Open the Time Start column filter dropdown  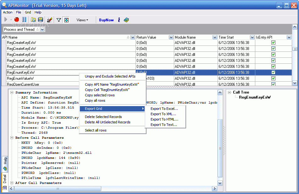click(x=252, y=37)
